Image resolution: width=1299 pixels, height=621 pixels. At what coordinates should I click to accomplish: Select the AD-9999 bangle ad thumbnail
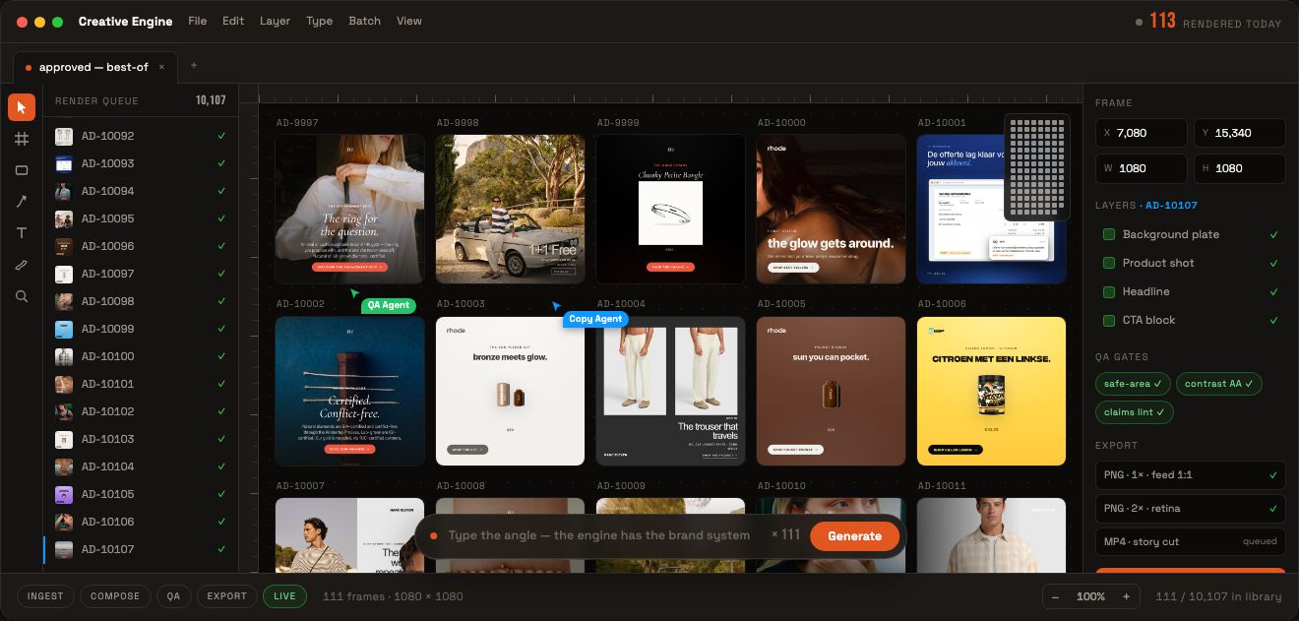[670, 209]
